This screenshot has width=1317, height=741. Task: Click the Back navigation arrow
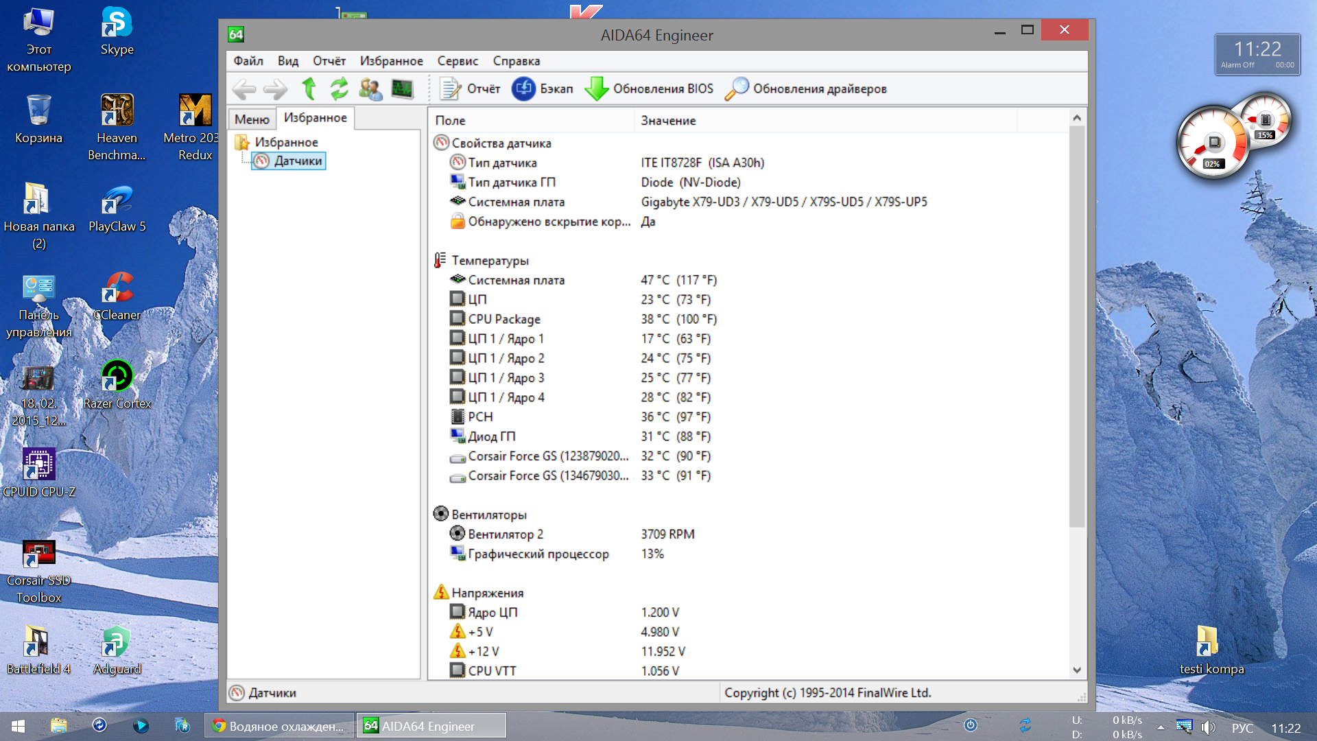pyautogui.click(x=244, y=89)
